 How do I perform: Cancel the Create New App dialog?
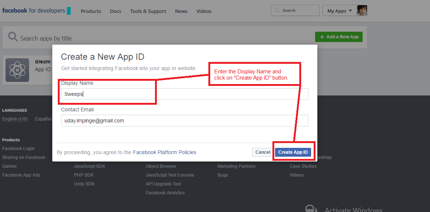click(263, 152)
